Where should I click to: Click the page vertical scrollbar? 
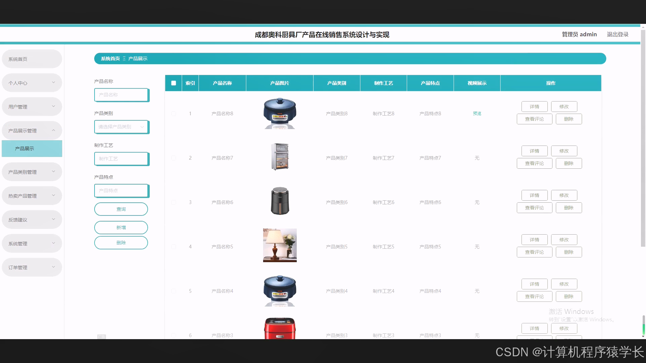(643, 138)
